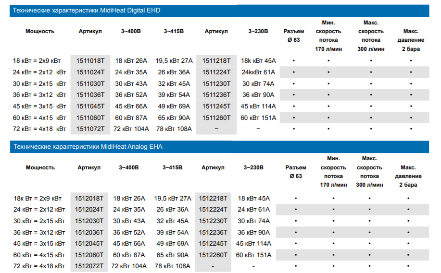The height and width of the screenshot is (273, 441).
Task: Select article number 1511024T
Action: 90,72
